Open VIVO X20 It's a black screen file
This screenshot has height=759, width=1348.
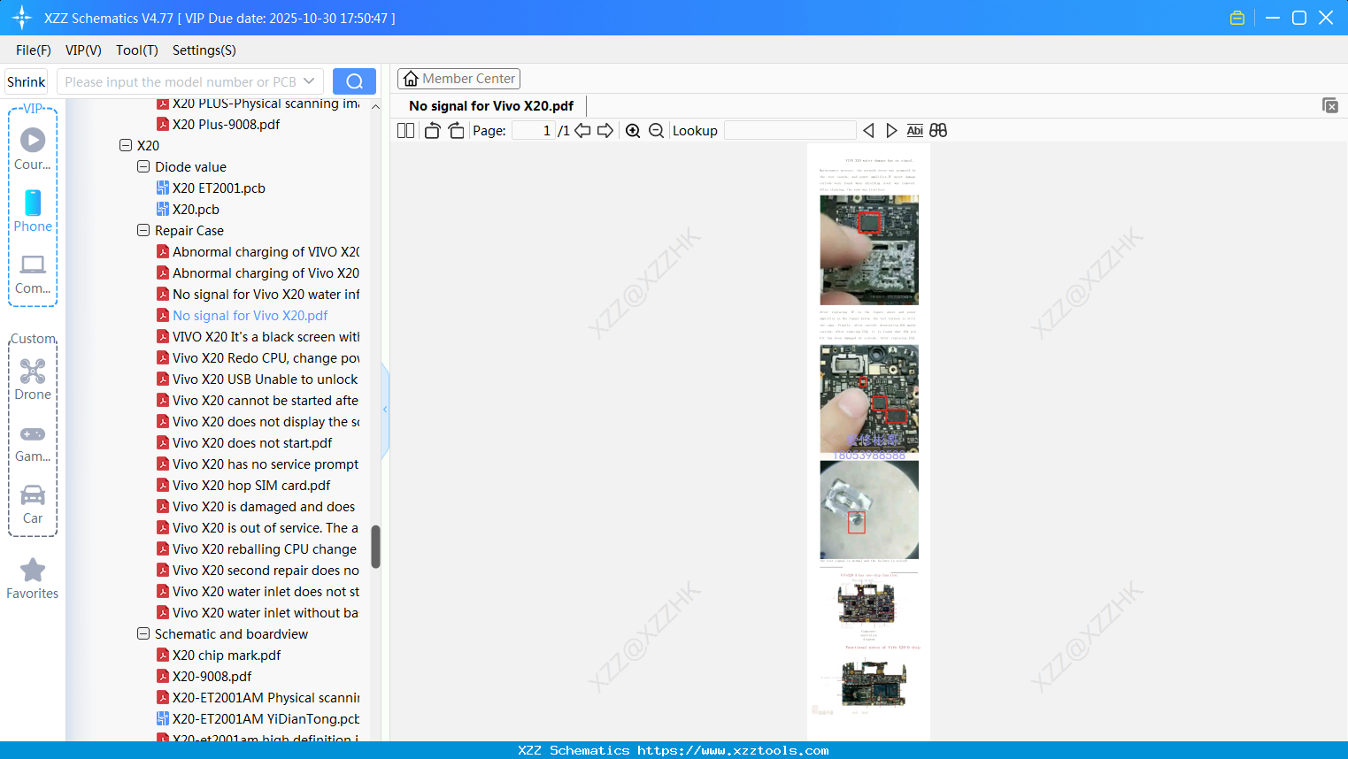pyautogui.click(x=266, y=336)
